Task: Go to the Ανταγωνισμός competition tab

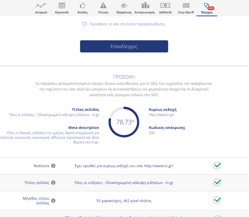Action: click(145, 8)
